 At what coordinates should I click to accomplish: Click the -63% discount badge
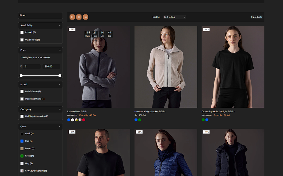72,29
